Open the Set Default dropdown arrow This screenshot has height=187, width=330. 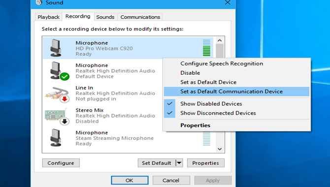pyautogui.click(x=179, y=163)
